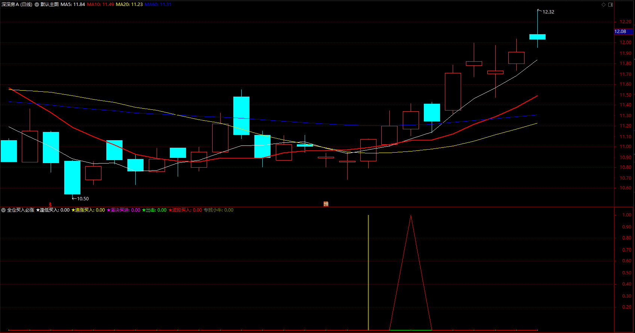Click the 深深房A (日线) title
Viewport: 635px width, 333px height.
coord(17,5)
